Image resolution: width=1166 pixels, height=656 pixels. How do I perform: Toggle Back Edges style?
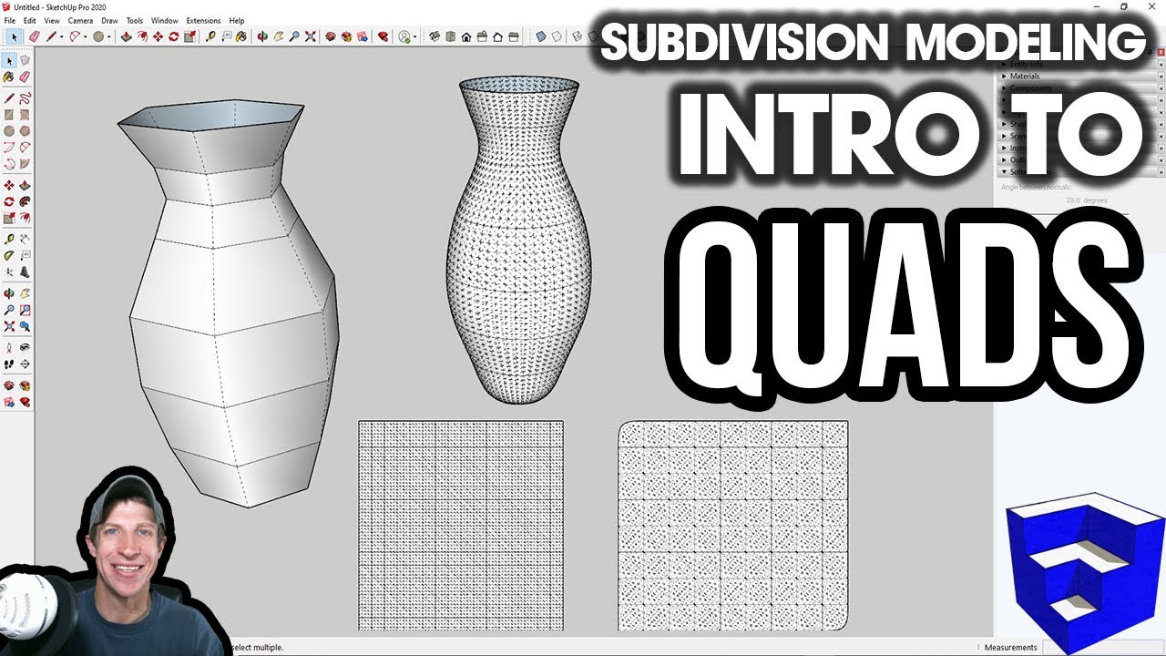(x=557, y=36)
